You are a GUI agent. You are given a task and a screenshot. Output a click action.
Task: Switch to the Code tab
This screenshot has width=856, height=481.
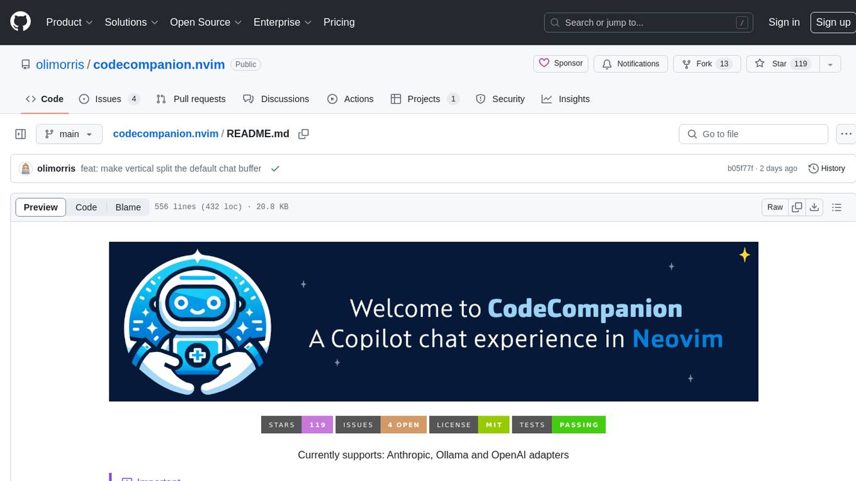[45, 99]
